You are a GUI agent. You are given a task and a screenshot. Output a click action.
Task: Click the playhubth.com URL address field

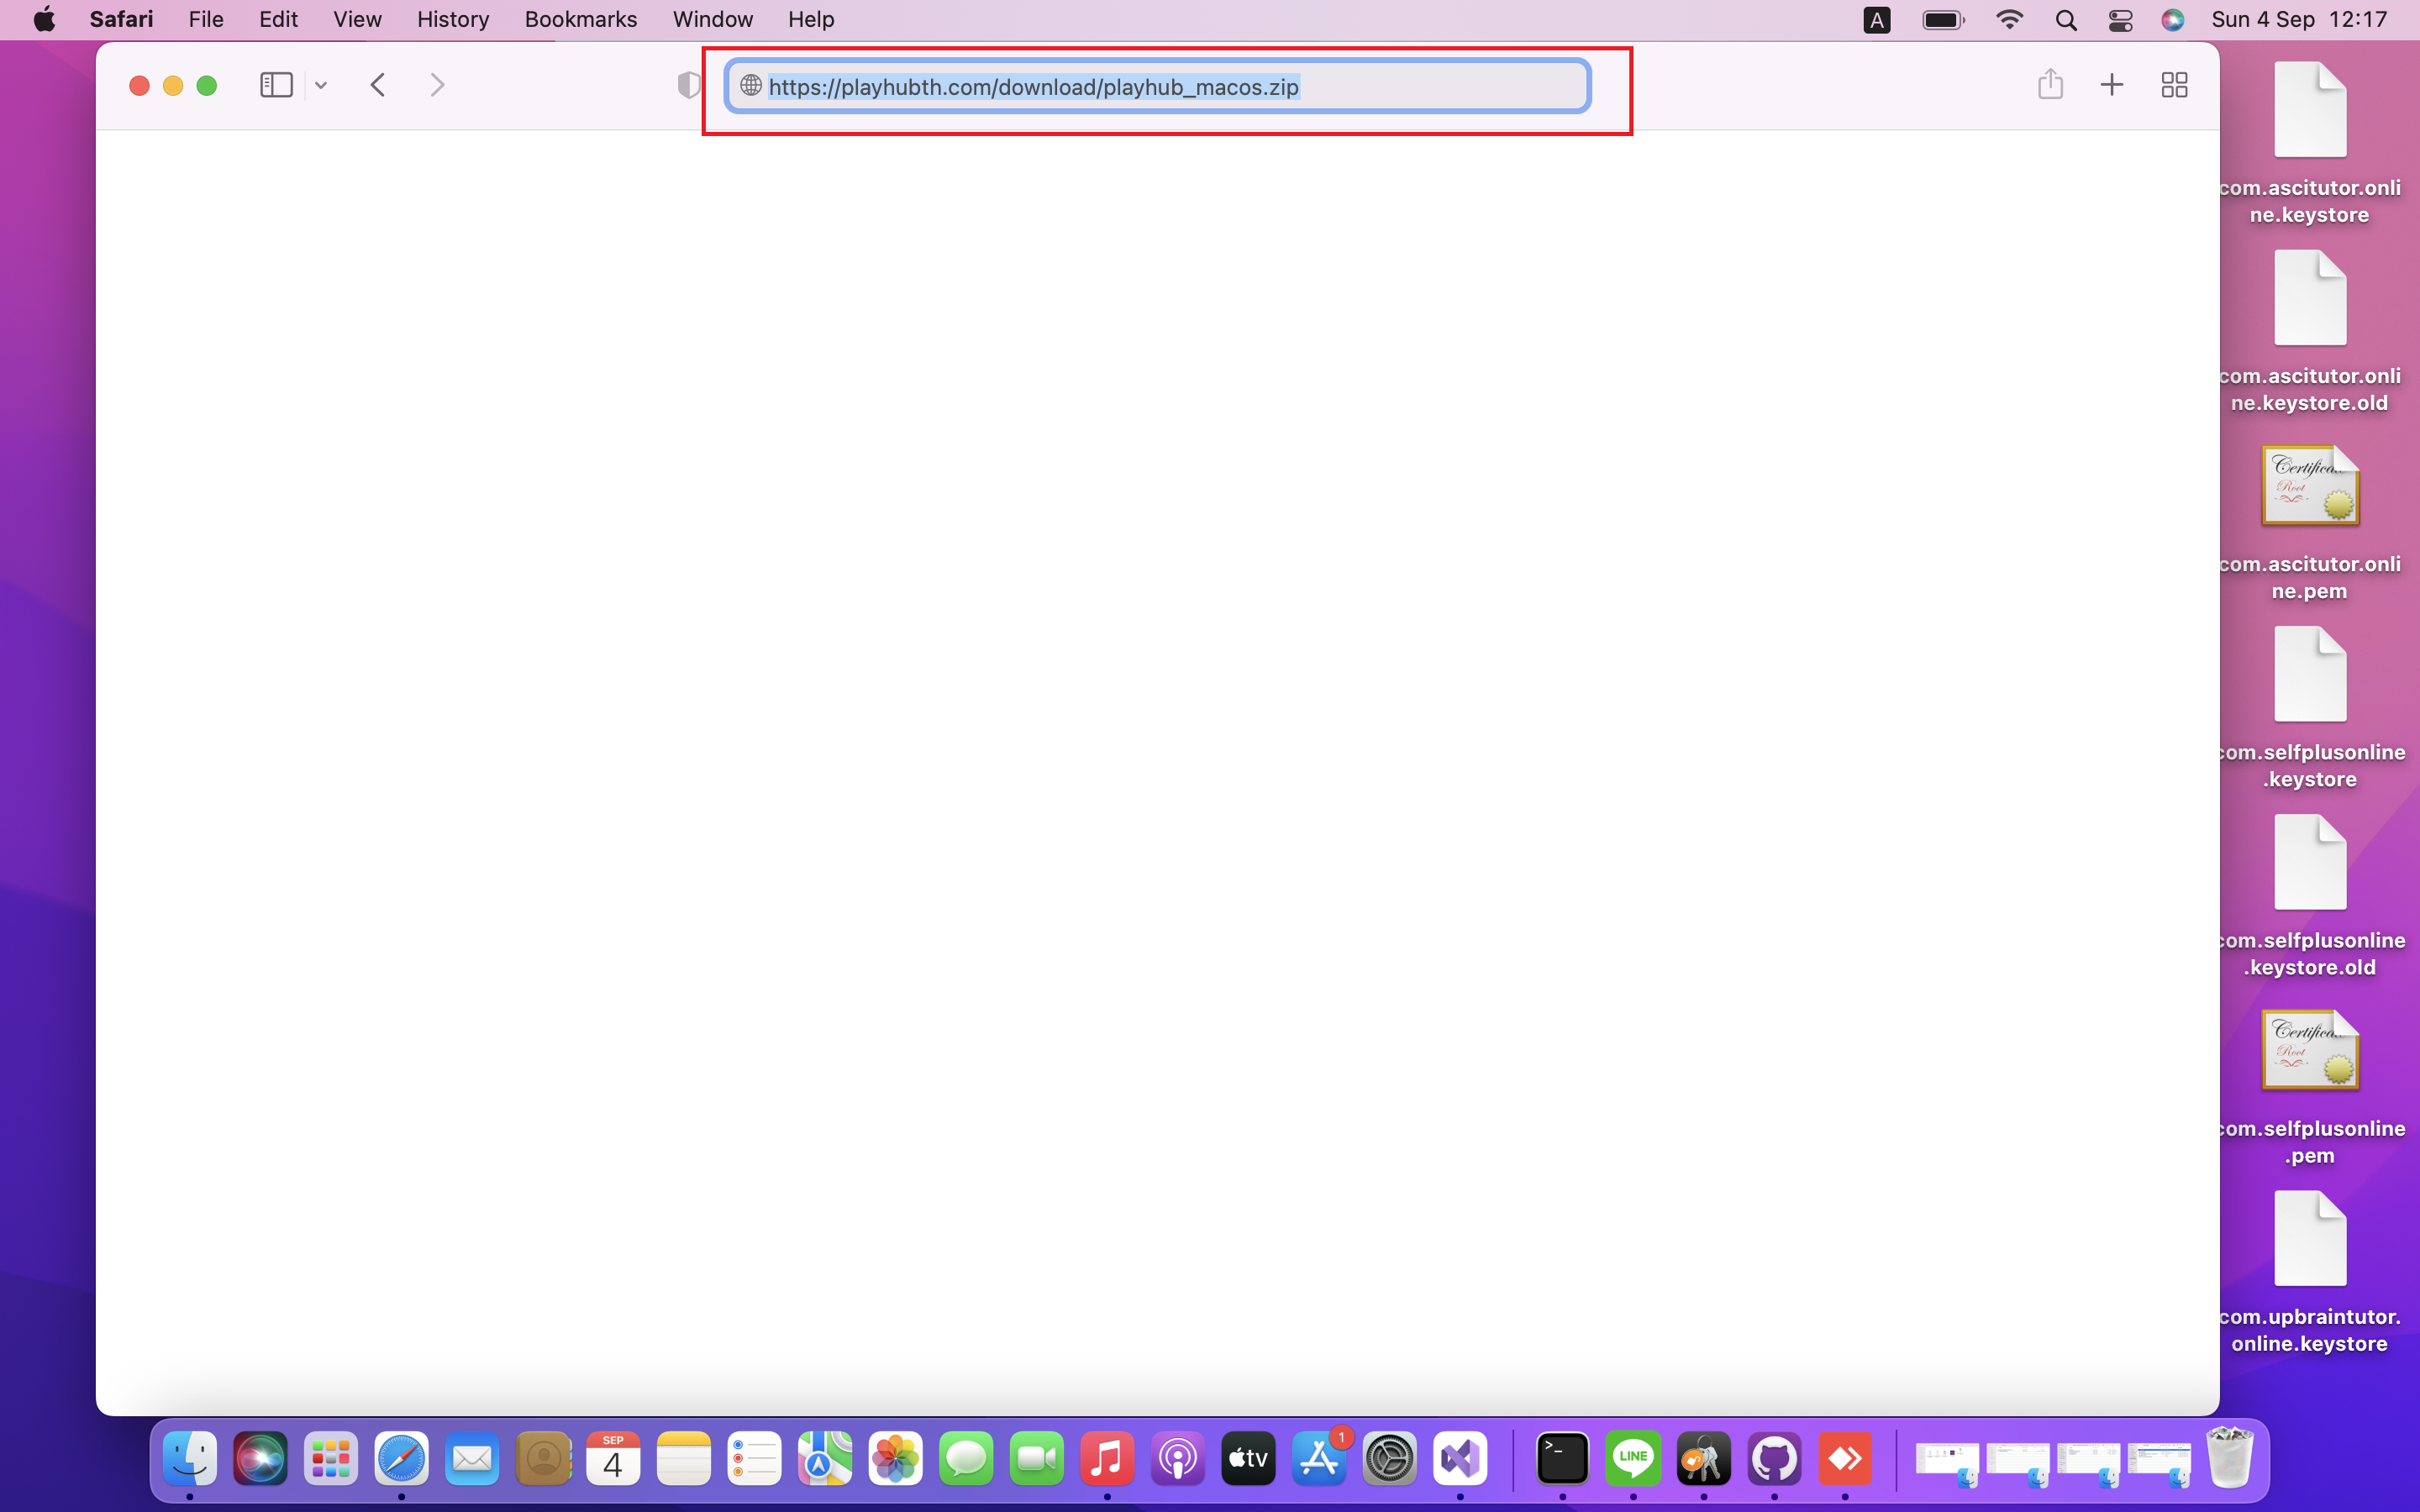[x=1158, y=86]
